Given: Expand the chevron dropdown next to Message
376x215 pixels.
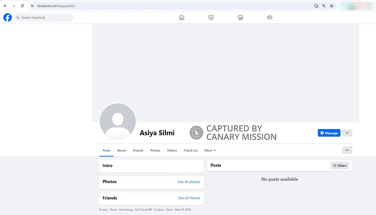Looking at the screenshot, I should click(347, 133).
